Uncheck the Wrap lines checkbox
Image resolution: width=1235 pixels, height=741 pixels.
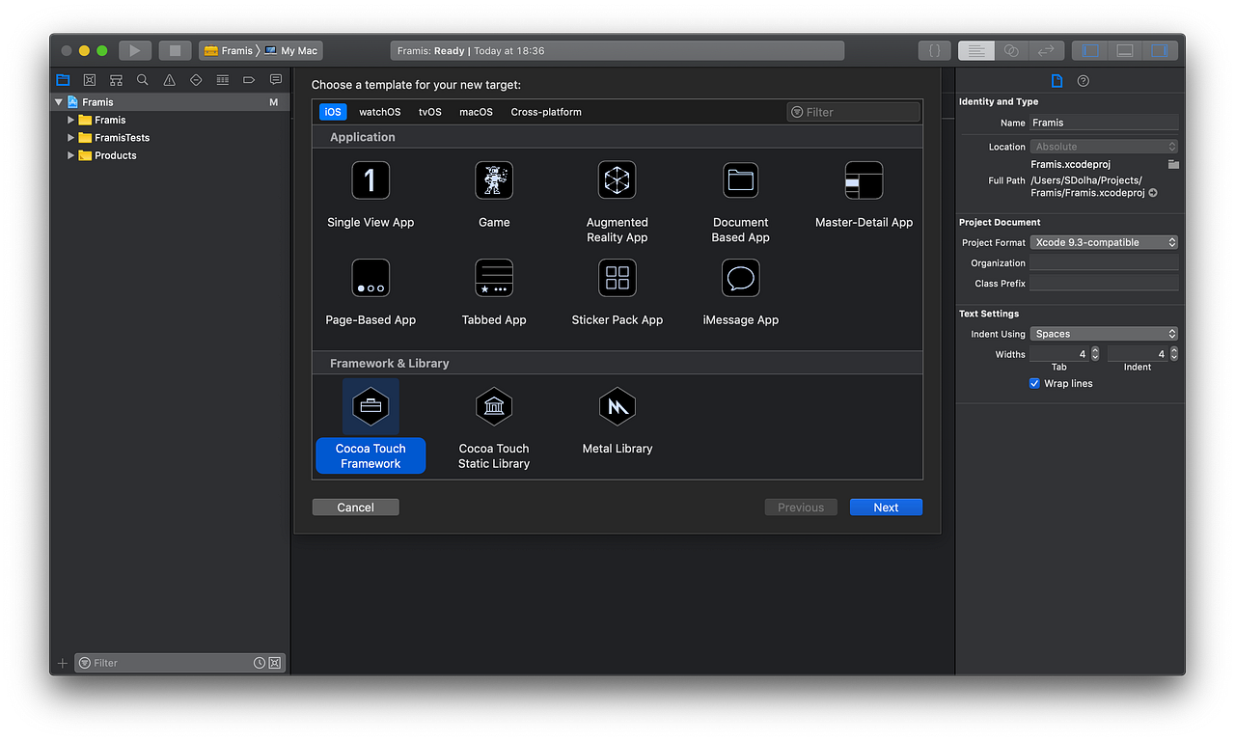tap(1034, 383)
